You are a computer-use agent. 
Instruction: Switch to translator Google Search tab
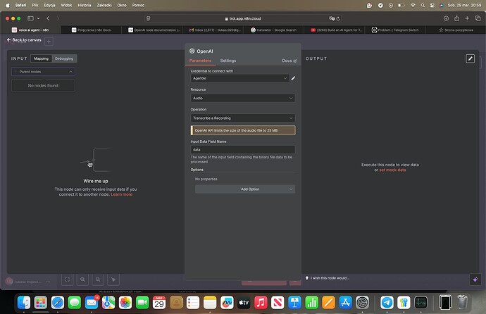[274, 30]
